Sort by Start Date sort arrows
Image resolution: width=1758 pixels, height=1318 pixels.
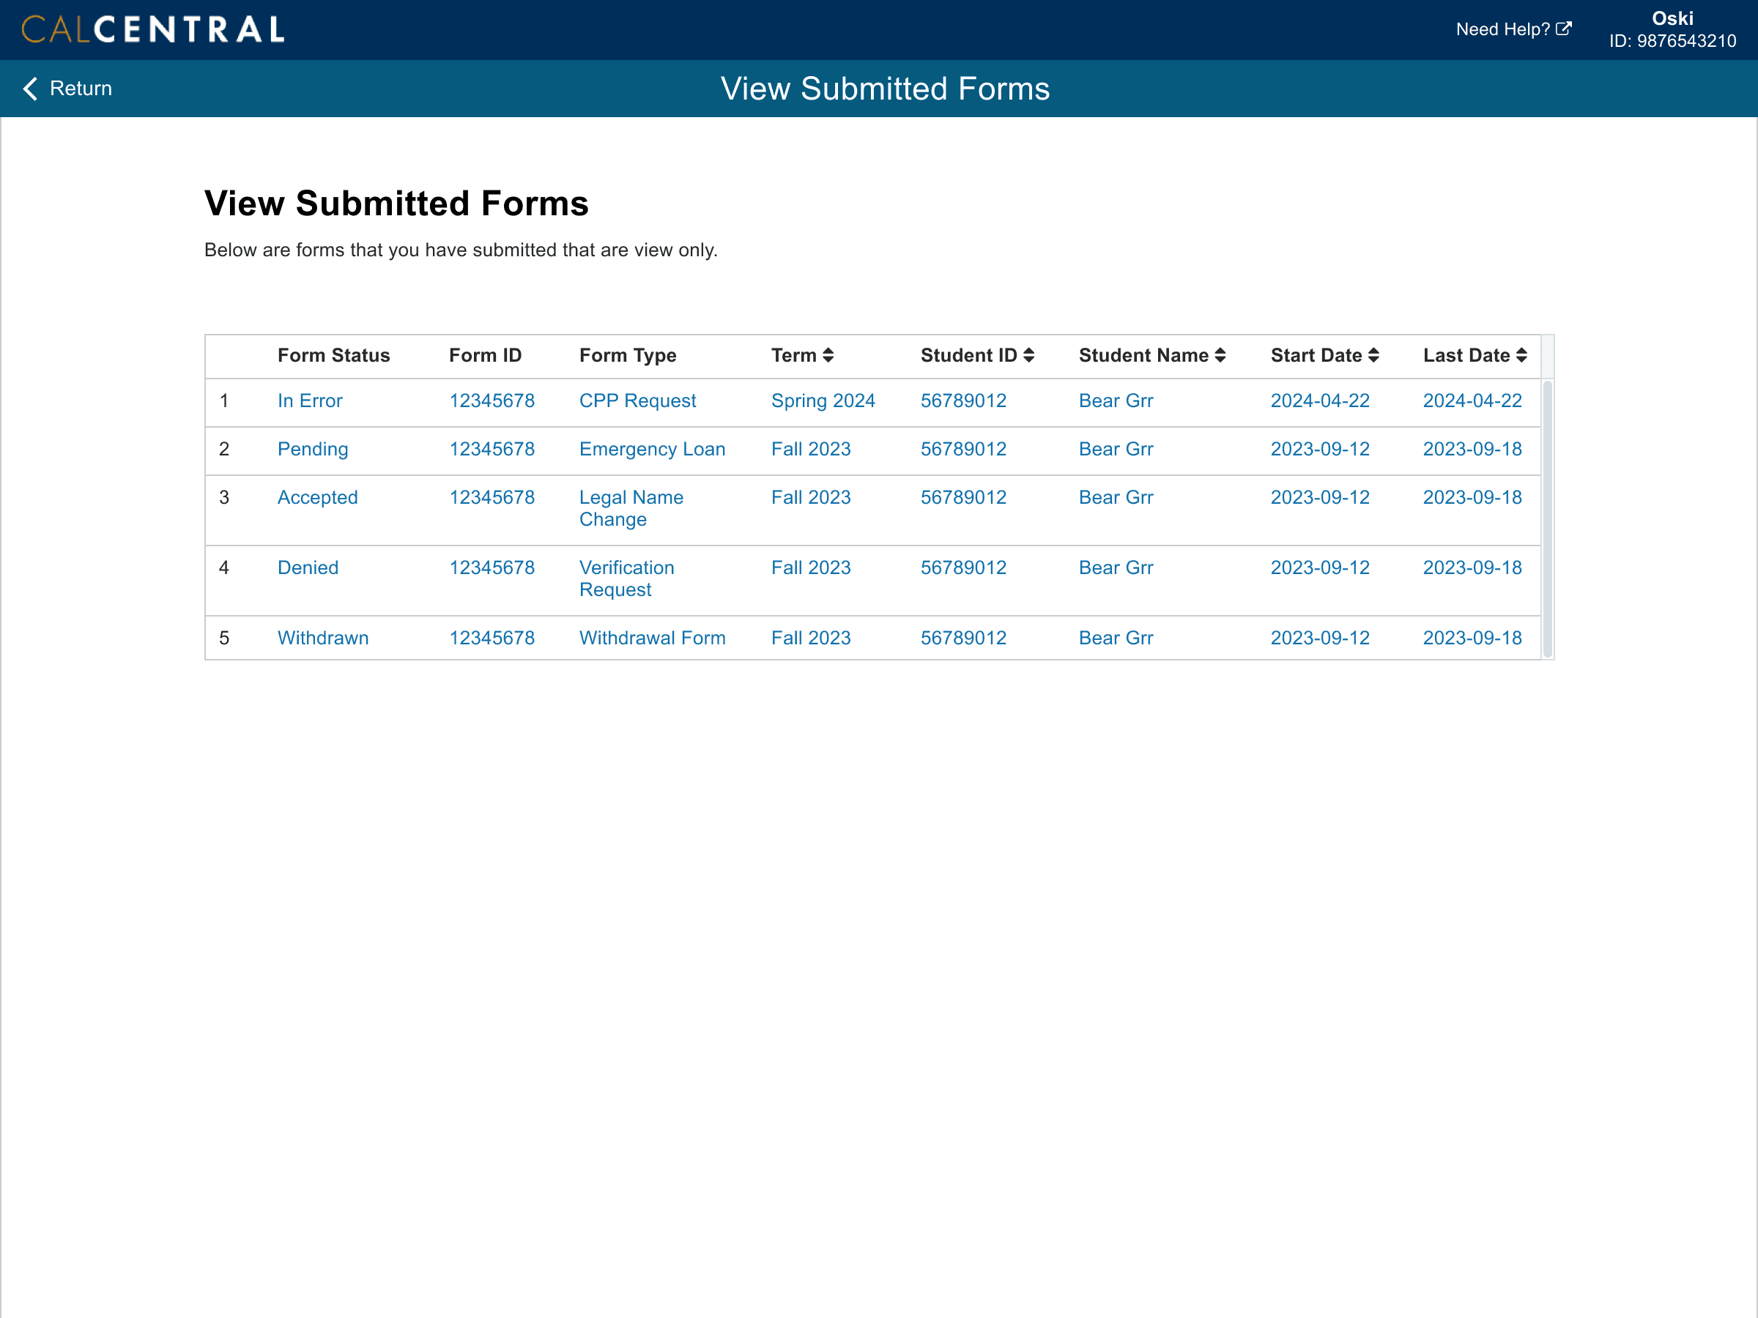coord(1373,355)
